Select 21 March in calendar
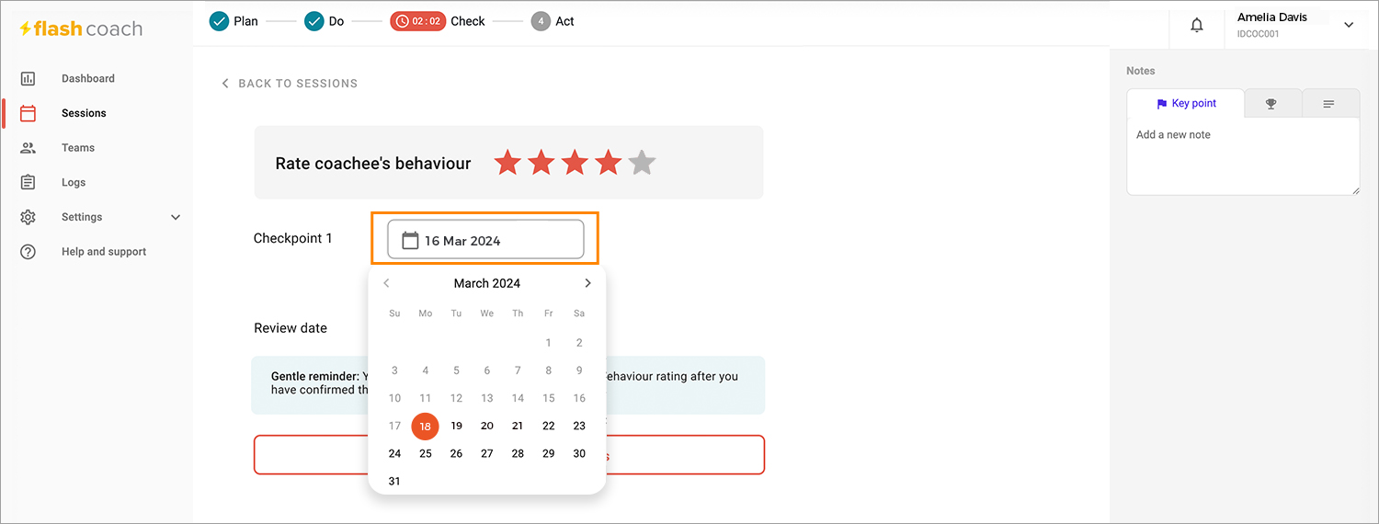The height and width of the screenshot is (524, 1379). 518,426
